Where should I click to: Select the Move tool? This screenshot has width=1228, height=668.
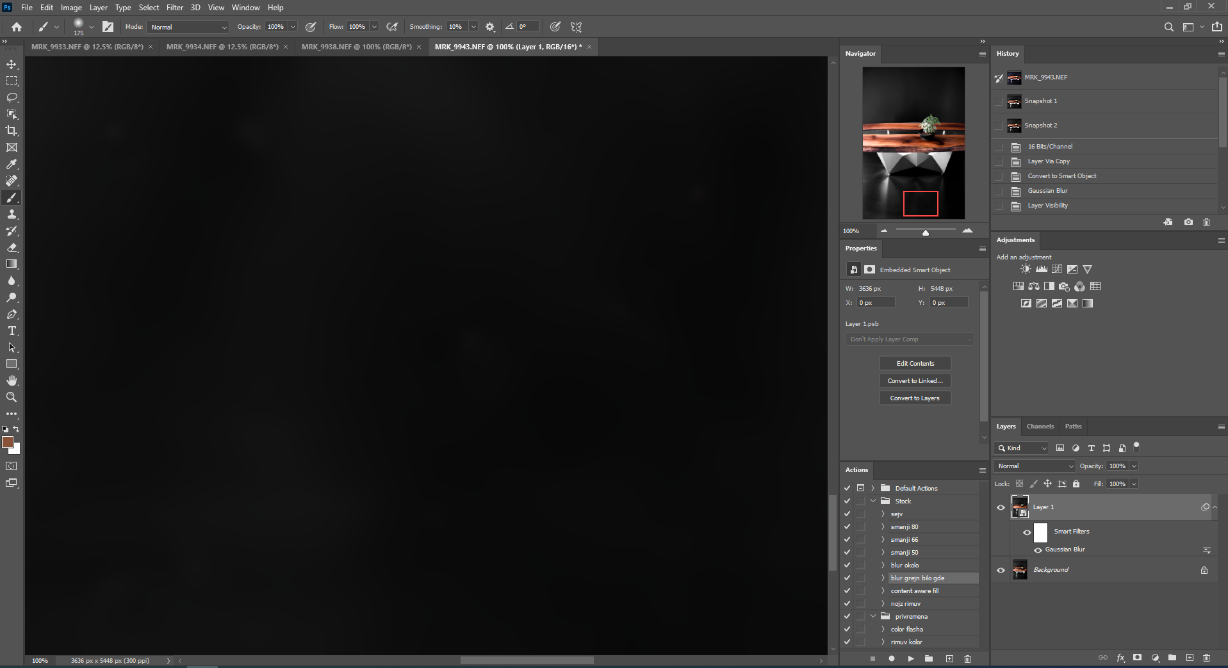coord(12,64)
